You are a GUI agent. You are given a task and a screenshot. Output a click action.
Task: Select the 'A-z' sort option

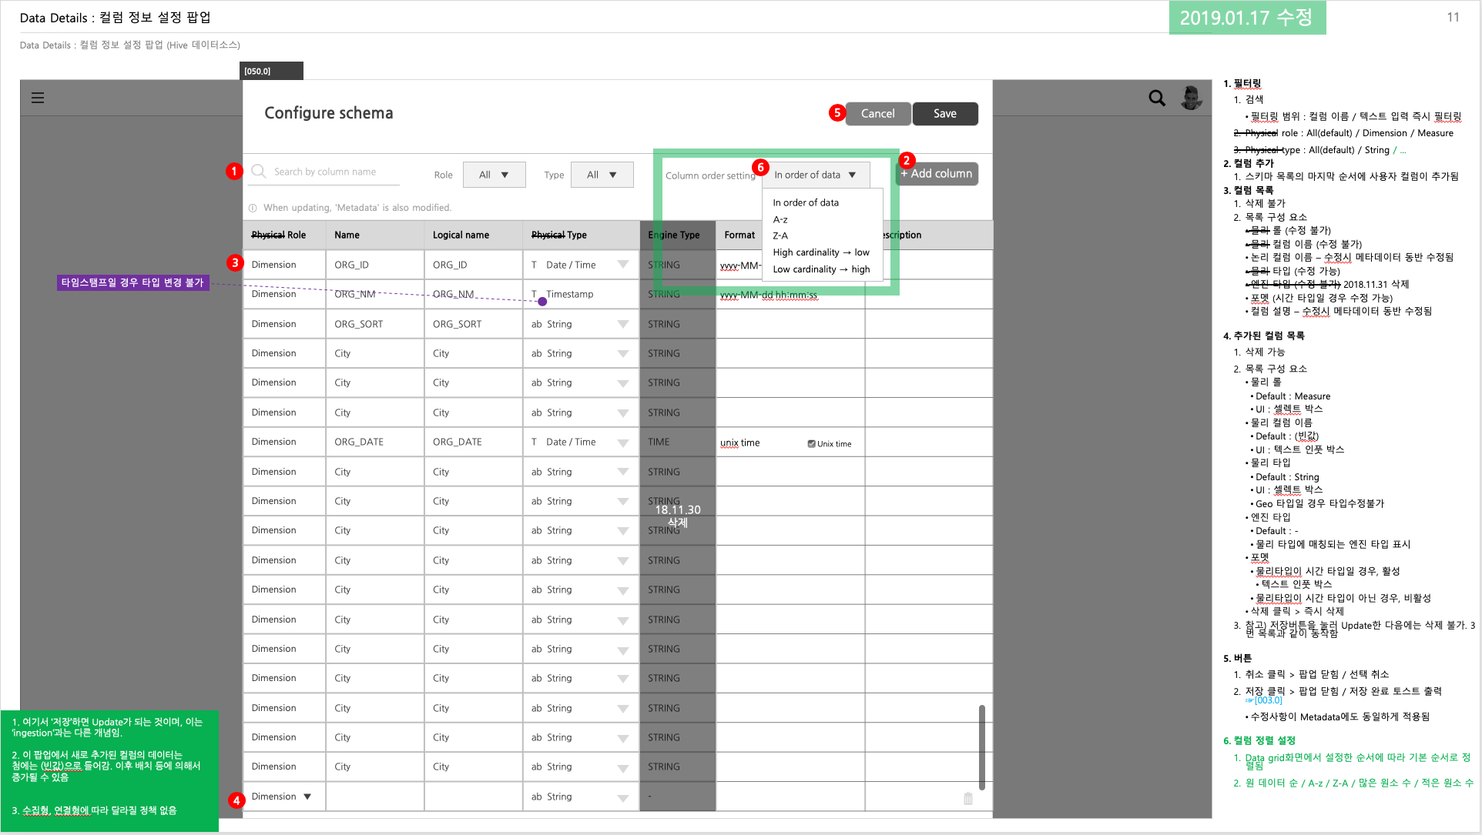pyautogui.click(x=780, y=219)
